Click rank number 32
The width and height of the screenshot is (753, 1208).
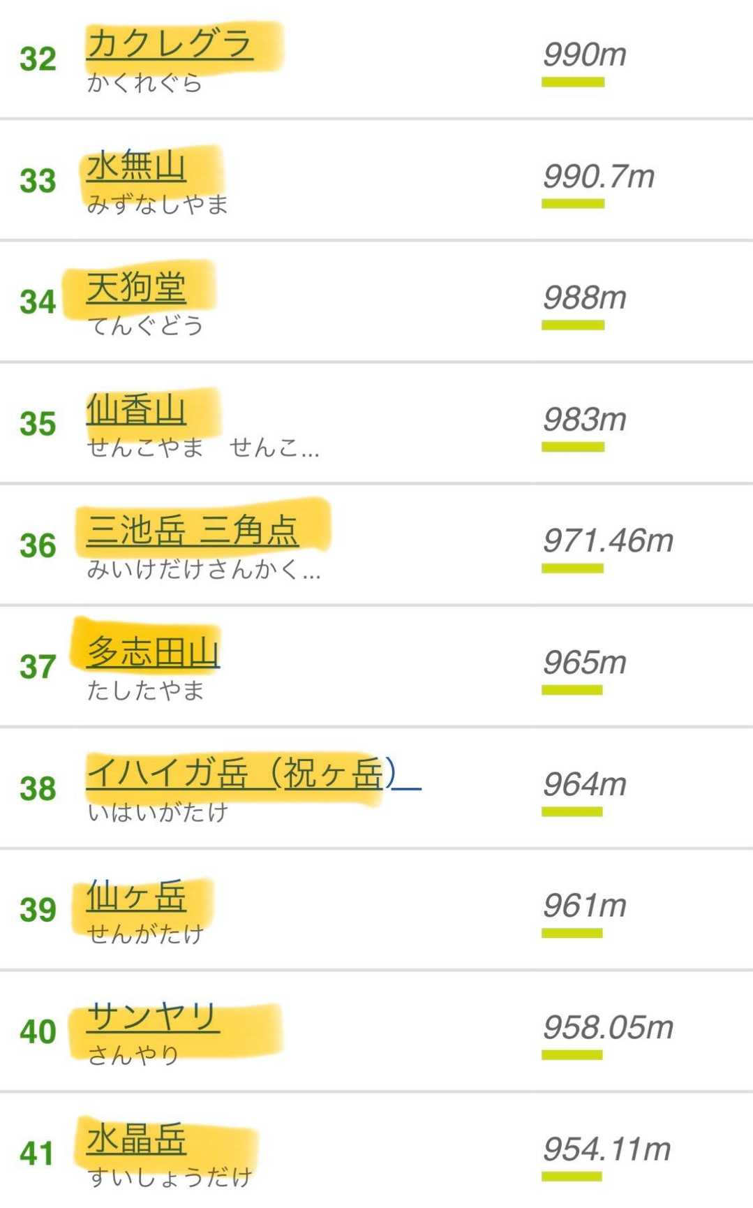pyautogui.click(x=38, y=59)
